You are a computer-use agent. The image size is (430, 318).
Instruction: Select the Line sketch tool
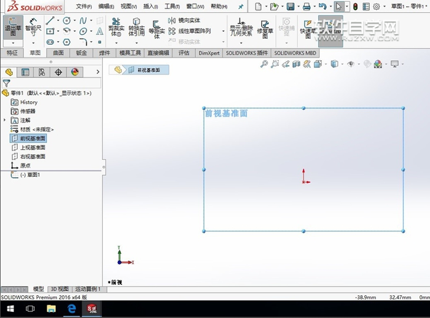point(50,20)
